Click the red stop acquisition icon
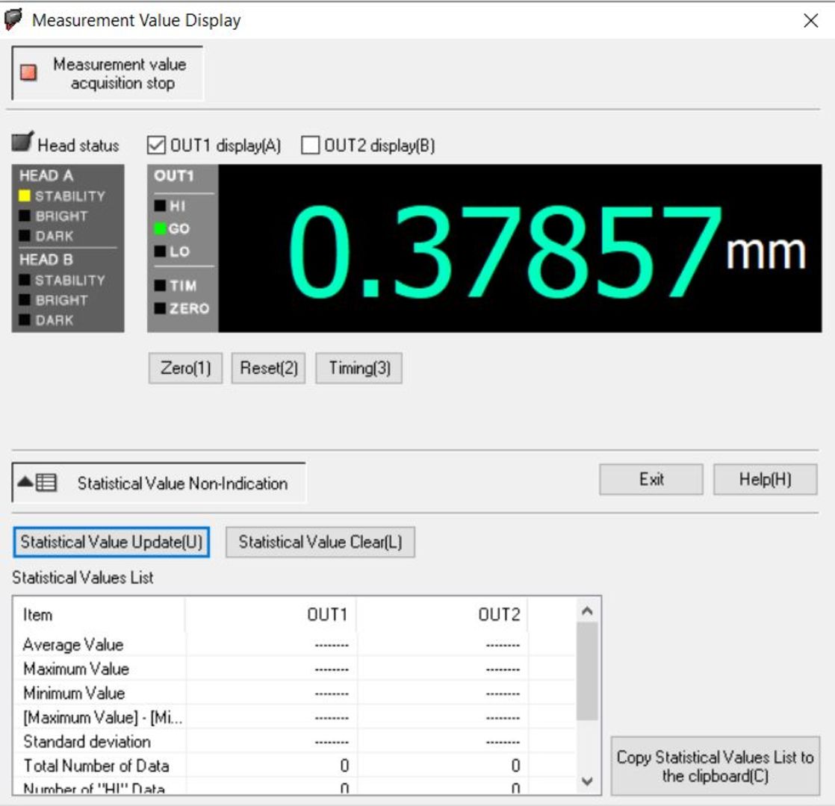Screen dimensions: 835x806 tap(28, 74)
